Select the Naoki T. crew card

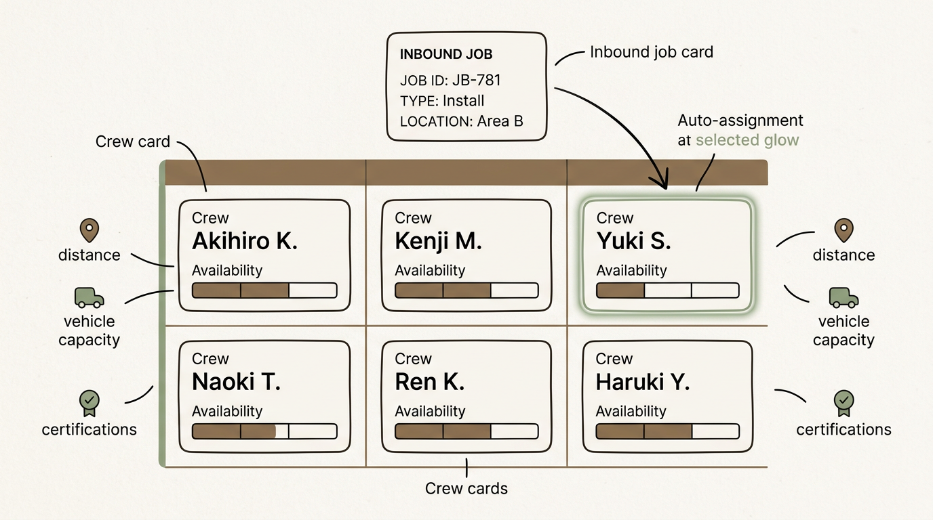264,397
